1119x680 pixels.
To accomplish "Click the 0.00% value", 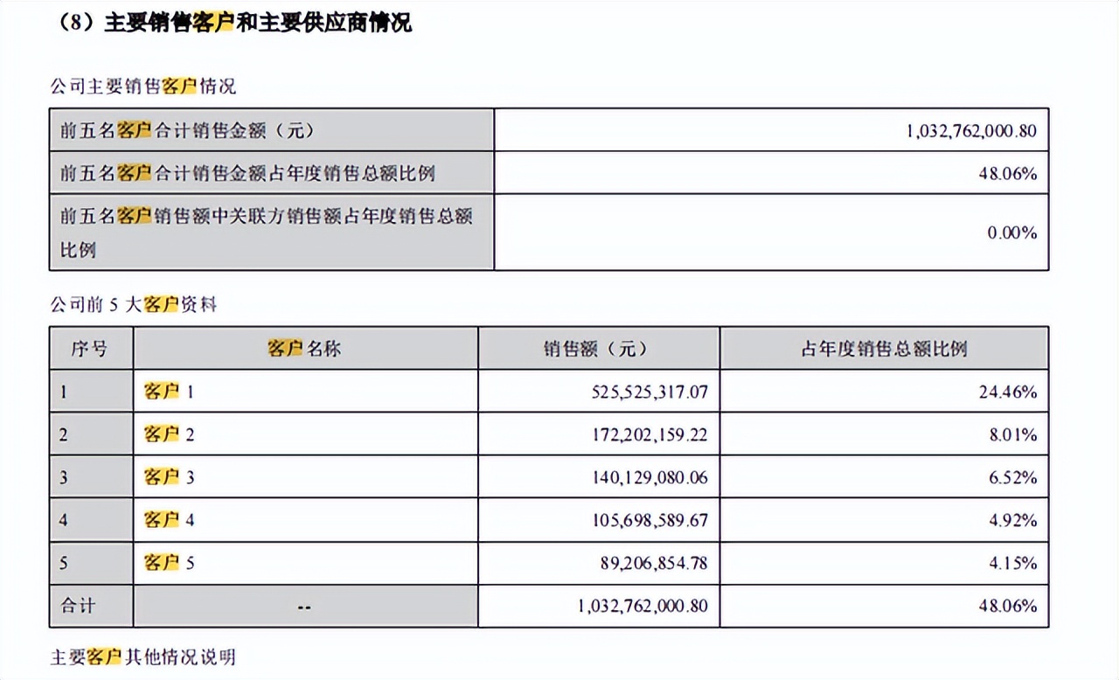I will tap(1012, 232).
